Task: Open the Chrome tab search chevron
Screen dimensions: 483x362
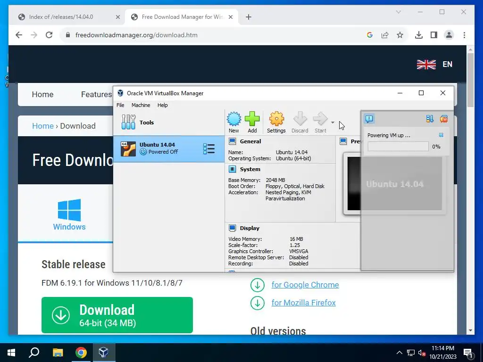Action: (x=398, y=12)
